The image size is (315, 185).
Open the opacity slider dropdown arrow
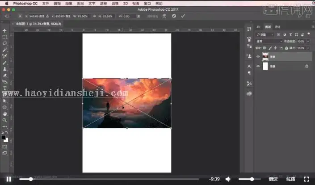tap(308, 42)
